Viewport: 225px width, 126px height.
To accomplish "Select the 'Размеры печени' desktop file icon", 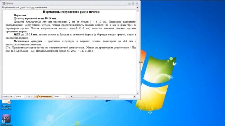I will point(6,105).
